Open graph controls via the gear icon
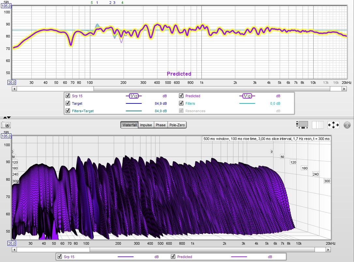Image resolution: width=354 pixels, height=262 pixels. click(x=347, y=125)
